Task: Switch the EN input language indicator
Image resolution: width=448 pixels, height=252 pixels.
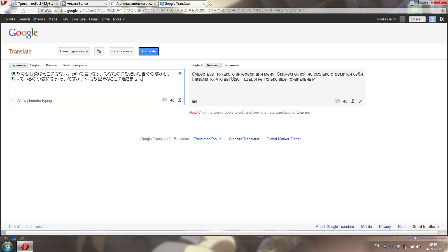Action: point(377,246)
